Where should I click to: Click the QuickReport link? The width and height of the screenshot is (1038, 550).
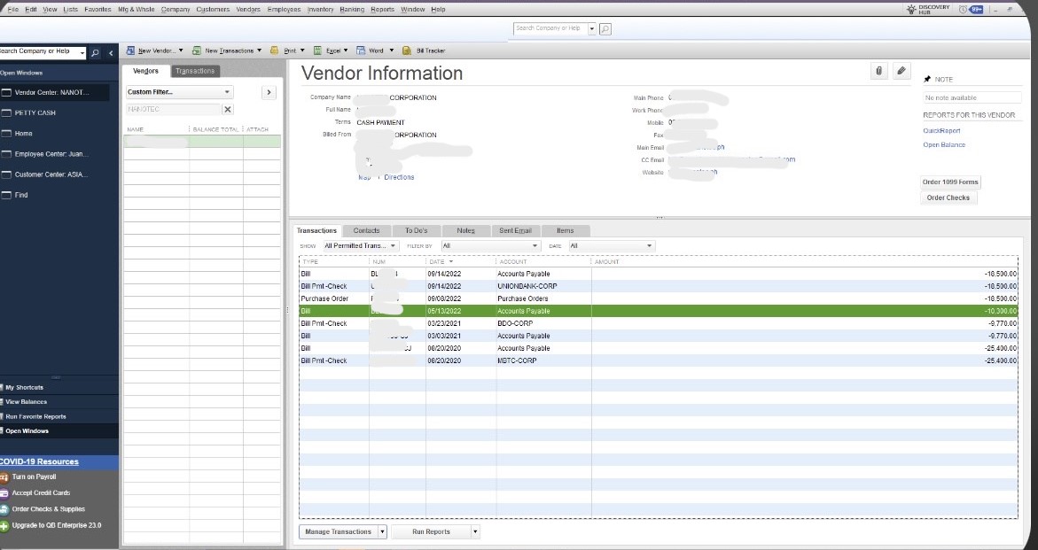(x=941, y=131)
